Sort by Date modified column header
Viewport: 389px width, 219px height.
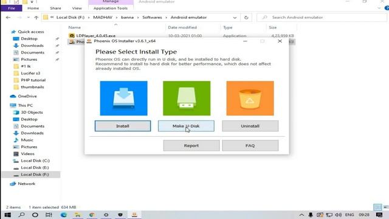coord(182,27)
